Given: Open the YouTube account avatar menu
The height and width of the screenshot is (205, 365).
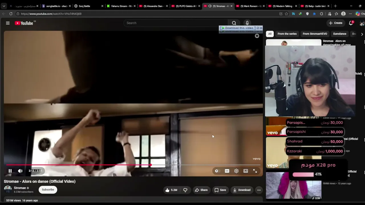Looking at the screenshot, I should coord(362,23).
